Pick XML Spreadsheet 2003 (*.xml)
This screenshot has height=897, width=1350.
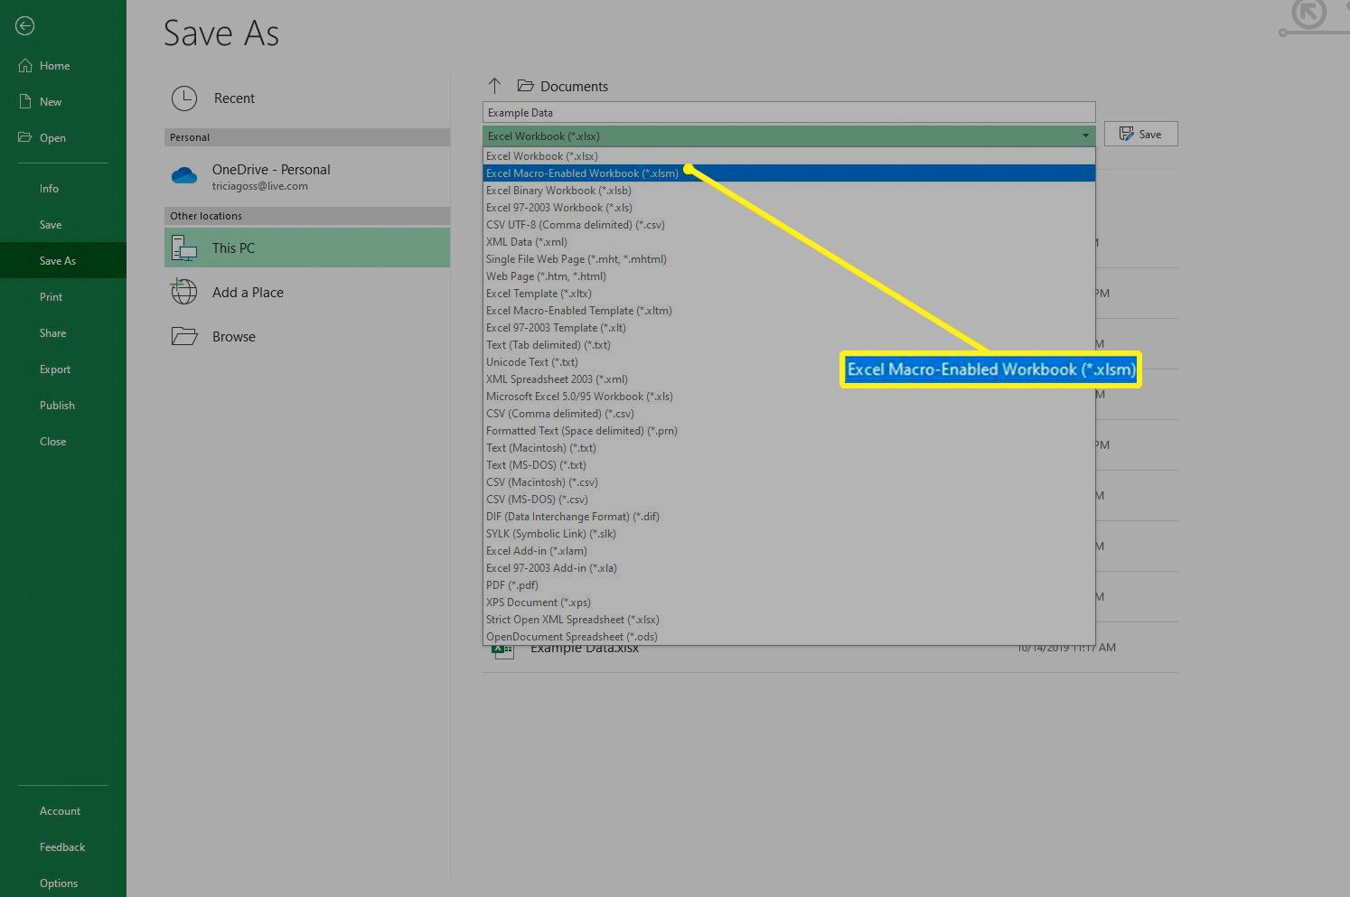789,379
